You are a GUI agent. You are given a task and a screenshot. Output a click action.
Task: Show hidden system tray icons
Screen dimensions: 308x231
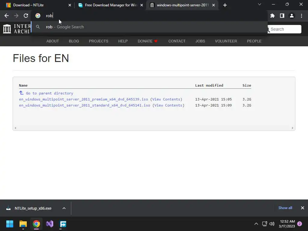click(x=256, y=224)
